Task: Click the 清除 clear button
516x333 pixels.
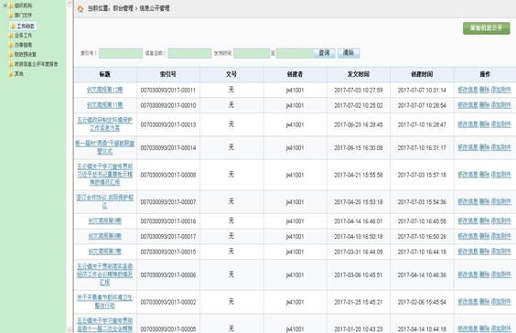Action: tap(349, 53)
